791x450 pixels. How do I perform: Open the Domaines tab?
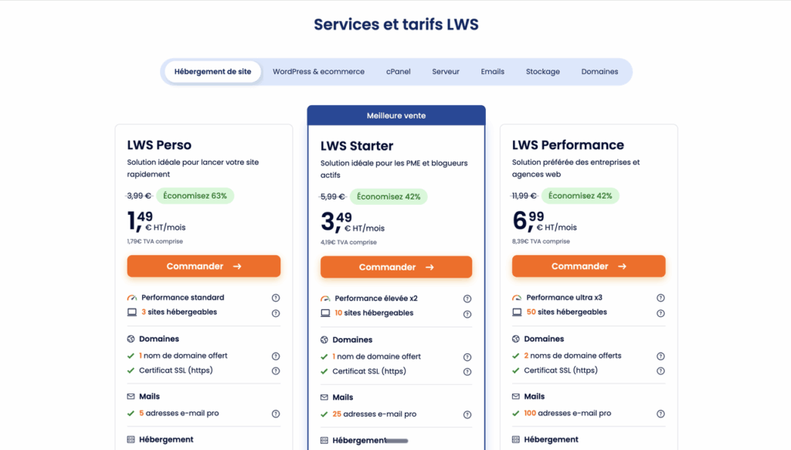click(x=599, y=72)
